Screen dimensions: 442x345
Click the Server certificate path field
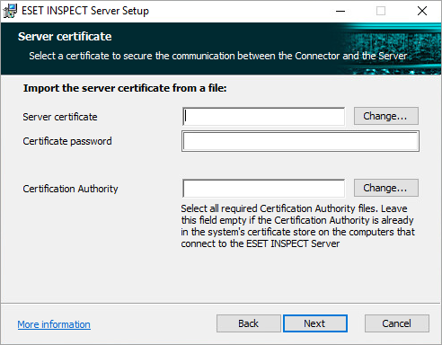click(263, 117)
